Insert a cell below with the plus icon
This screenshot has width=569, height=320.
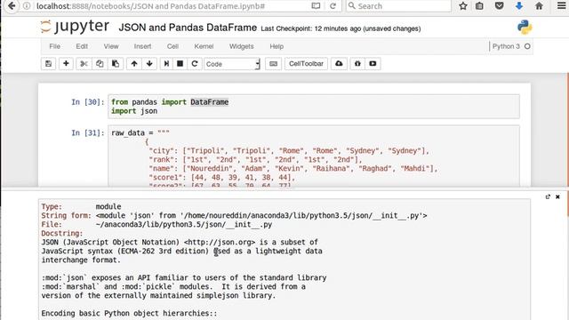click(x=66, y=64)
